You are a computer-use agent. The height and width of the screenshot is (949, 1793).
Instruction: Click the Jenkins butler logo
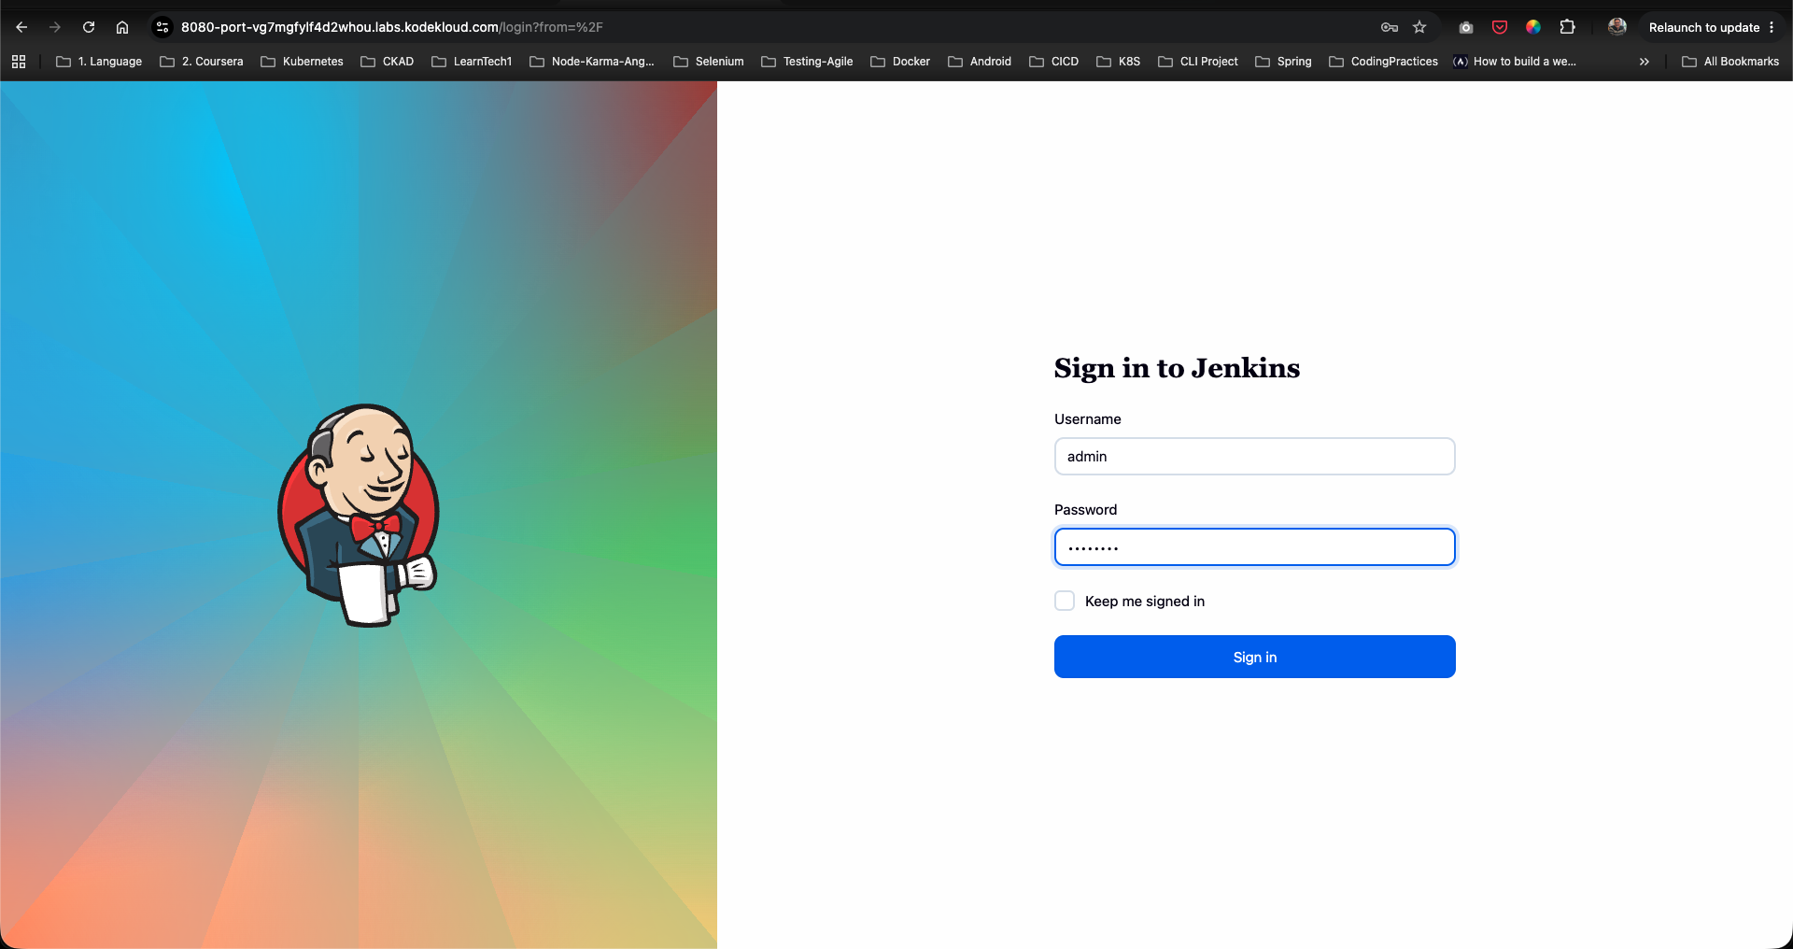click(x=359, y=515)
